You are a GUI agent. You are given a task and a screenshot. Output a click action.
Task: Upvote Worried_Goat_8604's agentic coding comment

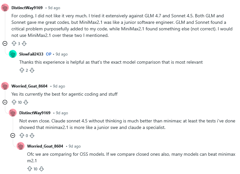pos(14,102)
